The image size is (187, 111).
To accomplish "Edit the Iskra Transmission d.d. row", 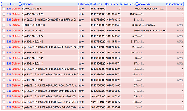I will pos(9,9).
